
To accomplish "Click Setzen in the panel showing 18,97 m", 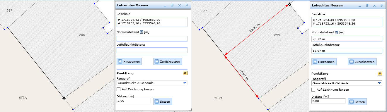I will pyautogui.click(x=357, y=102).
